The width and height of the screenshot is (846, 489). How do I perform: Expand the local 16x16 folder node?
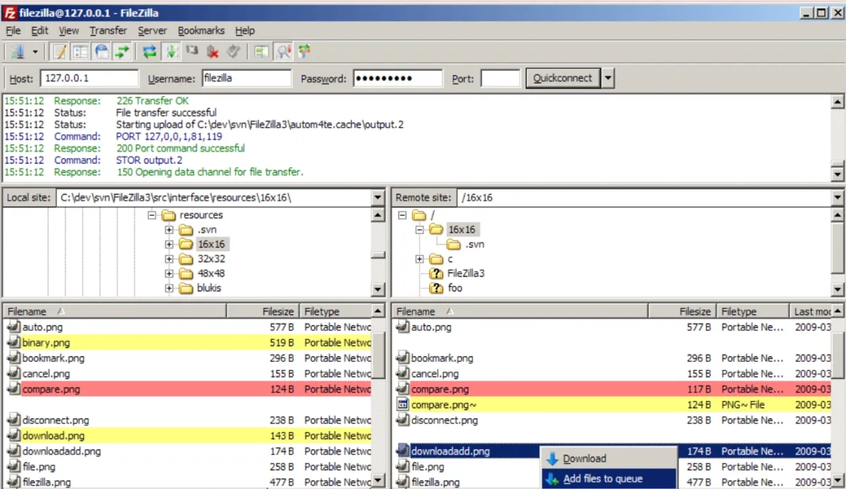[x=168, y=244]
